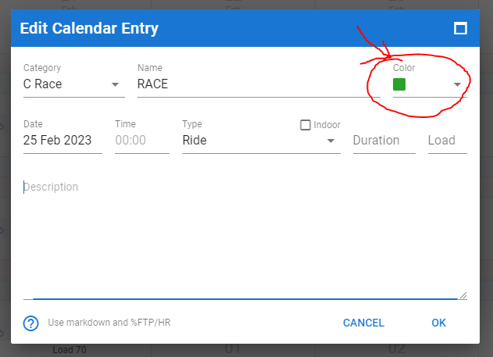Click the 'Use markdown and %FTP/HR' hint
The height and width of the screenshot is (357, 493).
pos(109,323)
